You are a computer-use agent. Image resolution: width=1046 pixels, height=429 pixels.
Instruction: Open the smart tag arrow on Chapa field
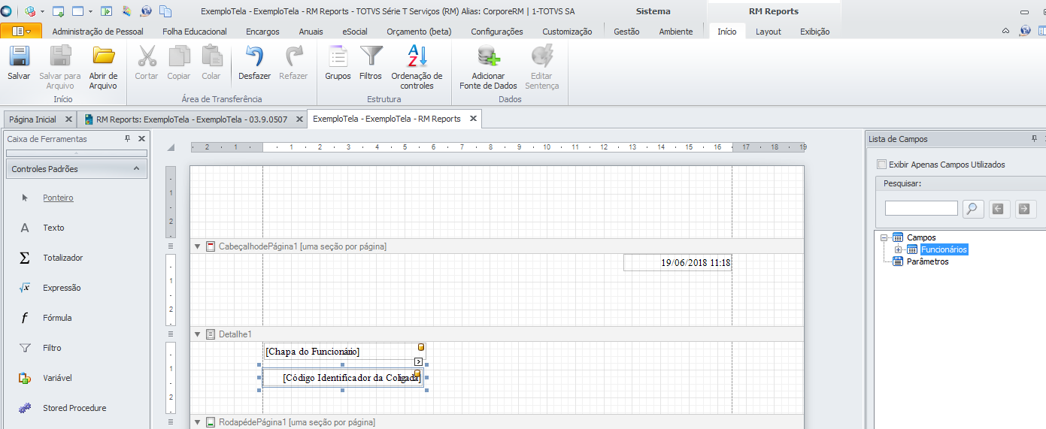419,362
